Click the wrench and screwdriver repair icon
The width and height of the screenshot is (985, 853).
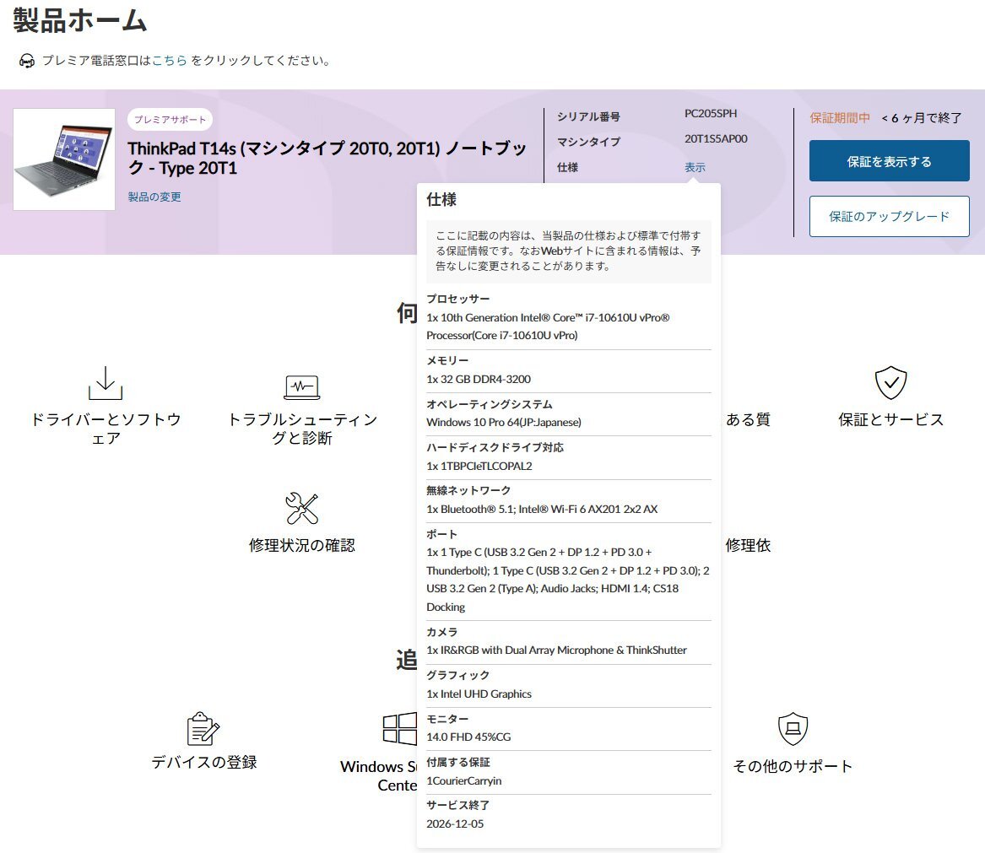point(302,508)
